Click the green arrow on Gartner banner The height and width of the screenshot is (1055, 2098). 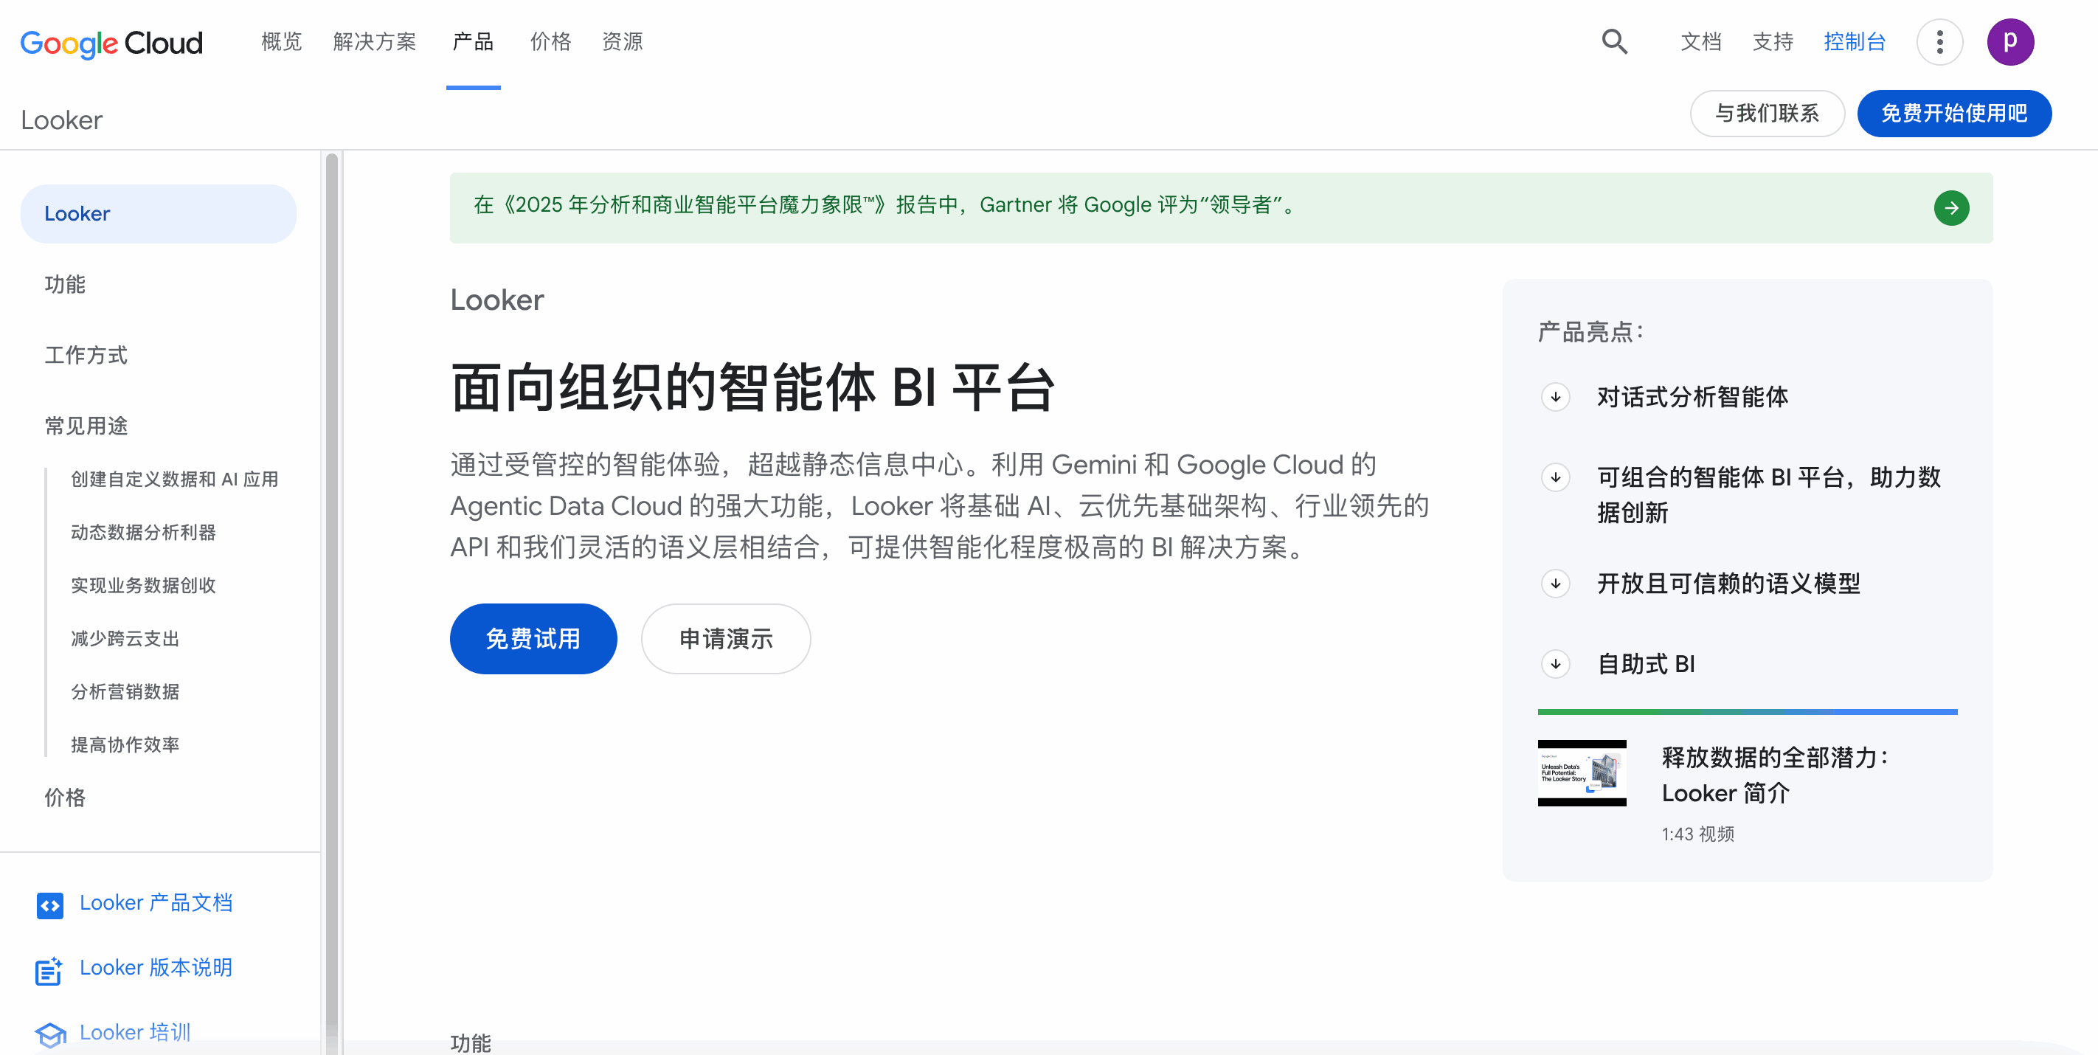tap(1951, 208)
